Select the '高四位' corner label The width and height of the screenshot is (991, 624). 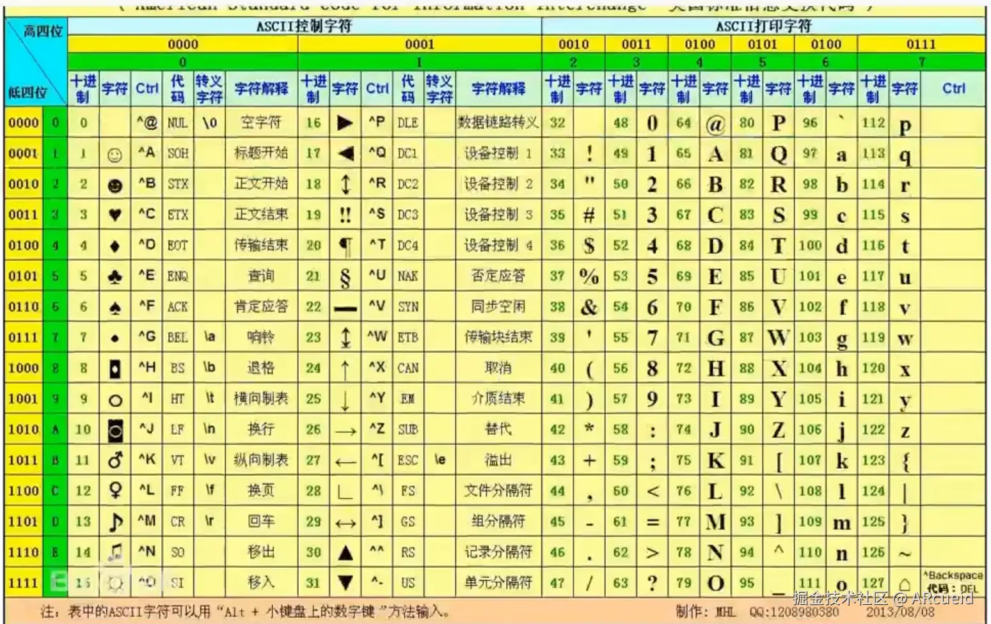pos(43,31)
